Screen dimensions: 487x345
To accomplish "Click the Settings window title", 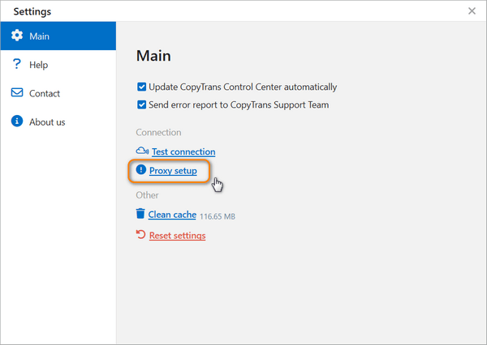I will [32, 11].
